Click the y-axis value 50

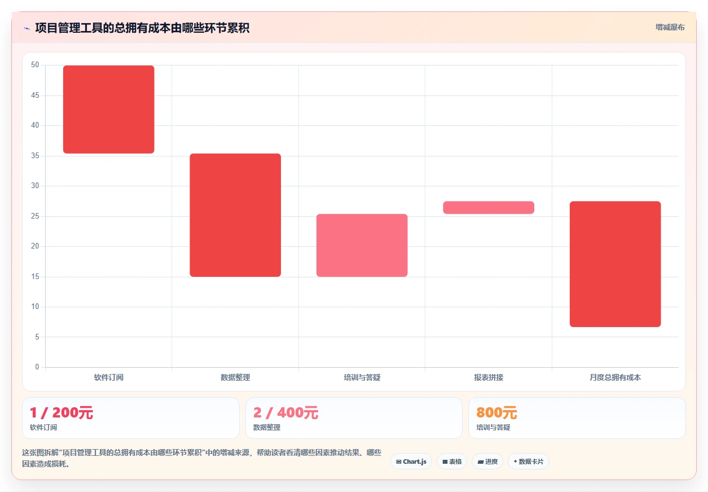[x=35, y=65]
